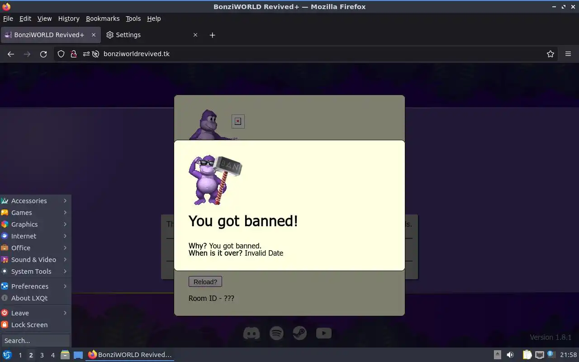Open a new tab with the plus button
Image resolution: width=579 pixels, height=362 pixels.
tap(213, 35)
